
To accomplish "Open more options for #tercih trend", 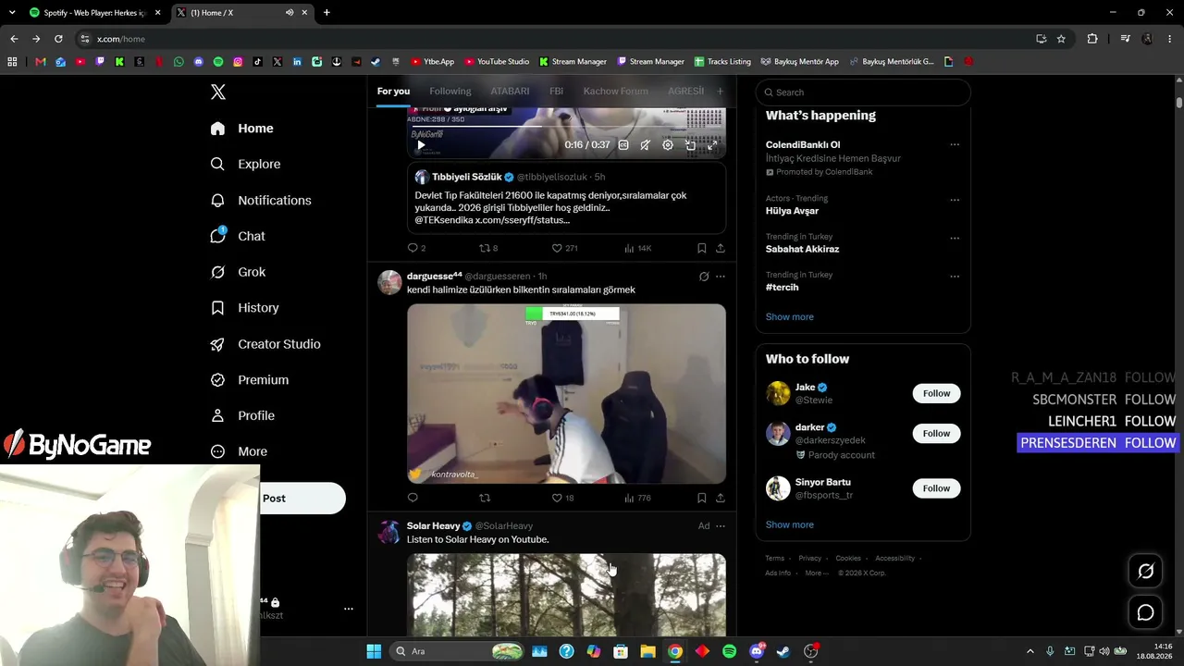I will [x=955, y=276].
